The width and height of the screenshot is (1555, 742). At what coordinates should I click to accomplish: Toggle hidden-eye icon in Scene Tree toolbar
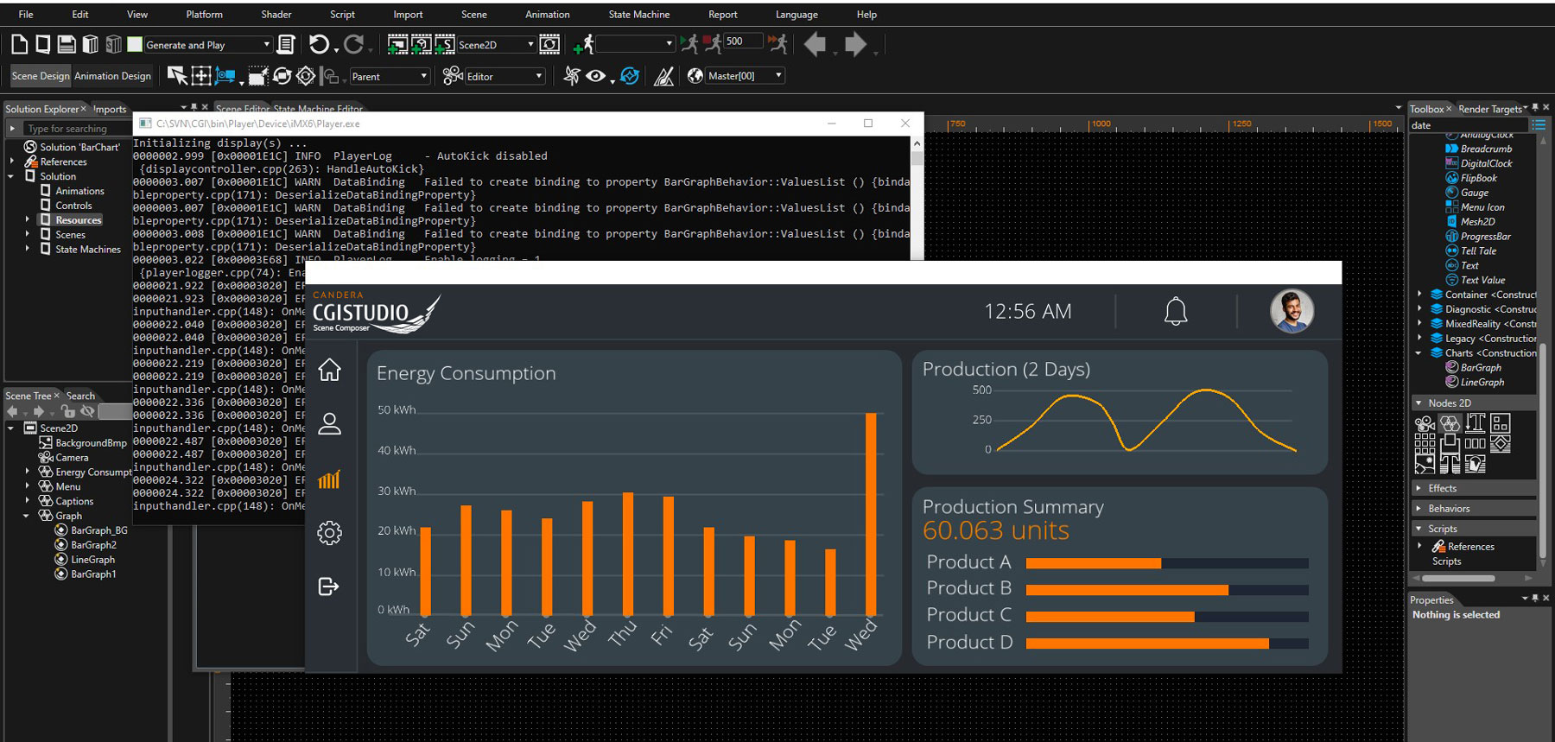pos(87,412)
